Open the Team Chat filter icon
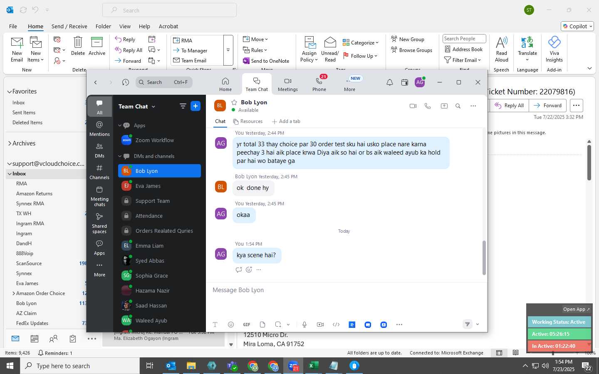Image resolution: width=599 pixels, height=374 pixels. 183,106
